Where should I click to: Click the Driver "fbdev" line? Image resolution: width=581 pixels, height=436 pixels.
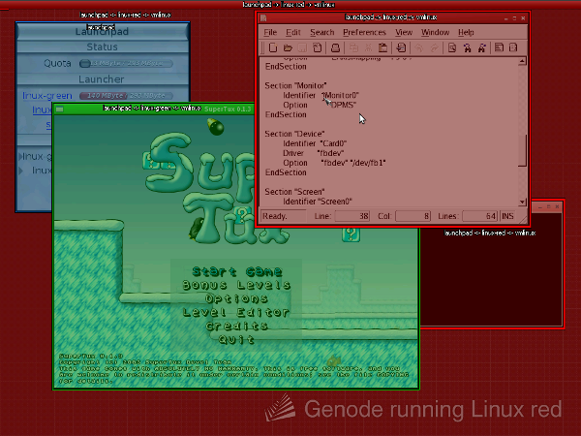pyautogui.click(x=314, y=153)
